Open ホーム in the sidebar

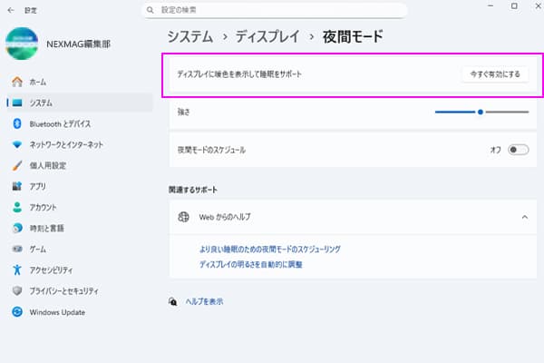(80, 82)
